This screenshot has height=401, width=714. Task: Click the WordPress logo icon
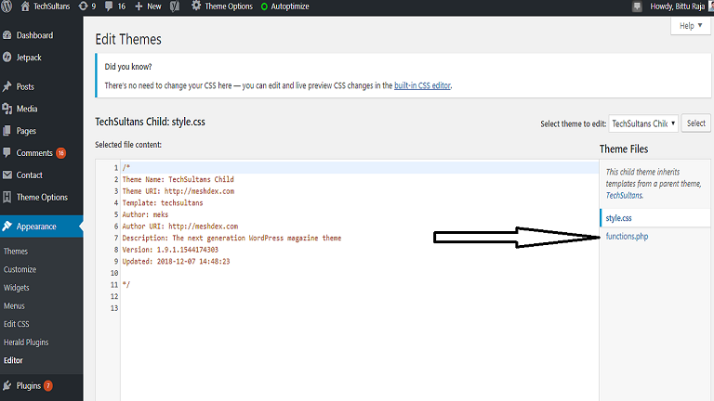[7, 6]
